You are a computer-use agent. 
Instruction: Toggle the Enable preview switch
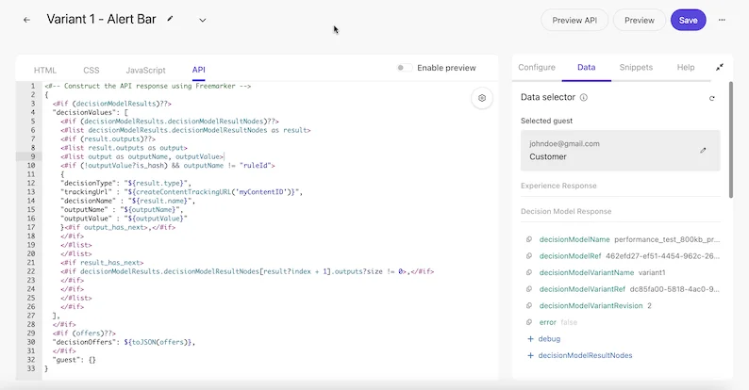tap(404, 68)
